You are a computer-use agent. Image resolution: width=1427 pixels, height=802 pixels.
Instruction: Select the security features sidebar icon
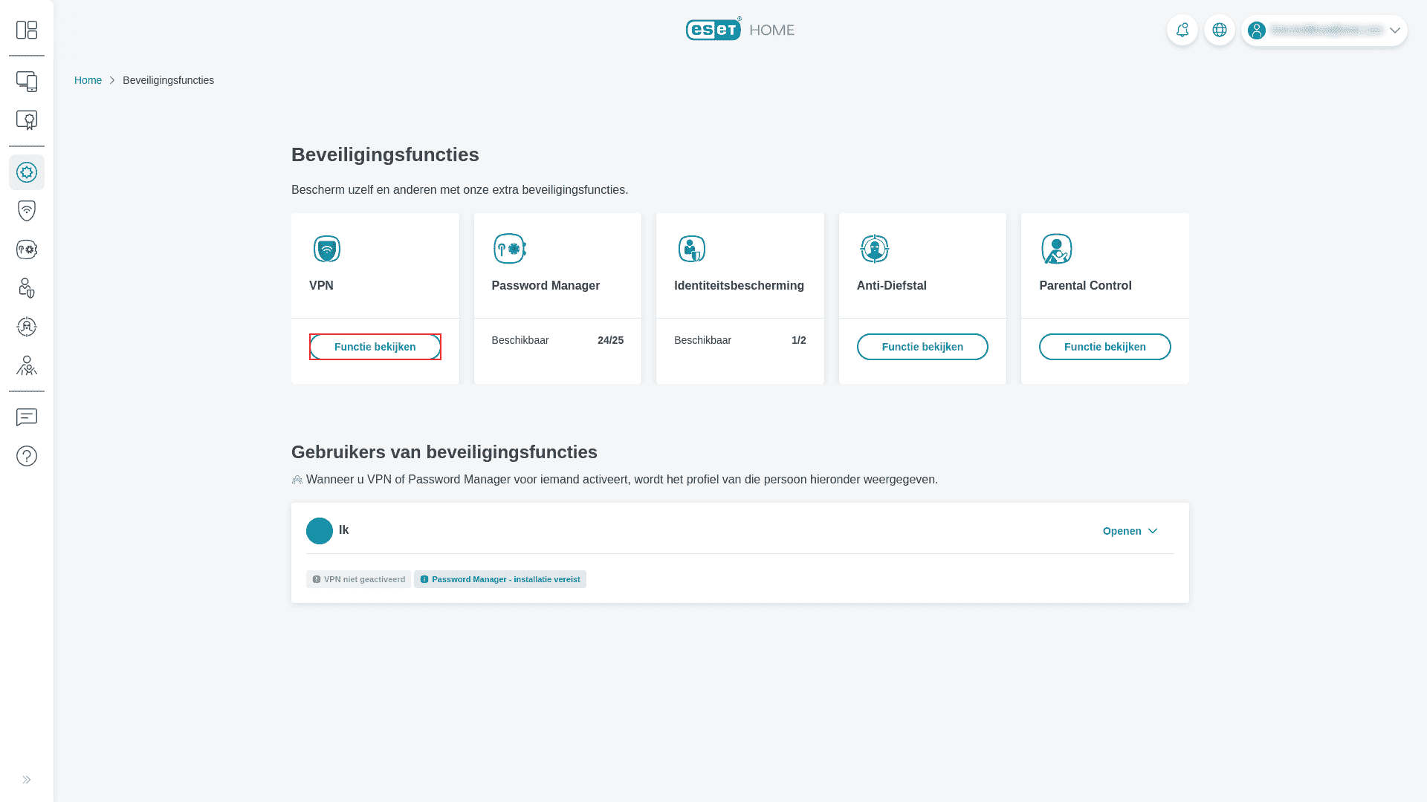pyautogui.click(x=27, y=172)
